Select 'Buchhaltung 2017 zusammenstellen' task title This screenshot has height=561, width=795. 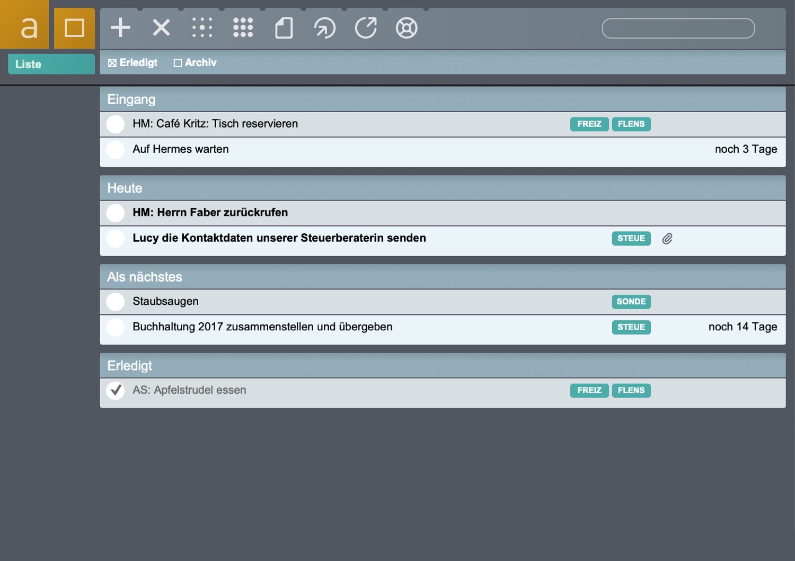(262, 327)
